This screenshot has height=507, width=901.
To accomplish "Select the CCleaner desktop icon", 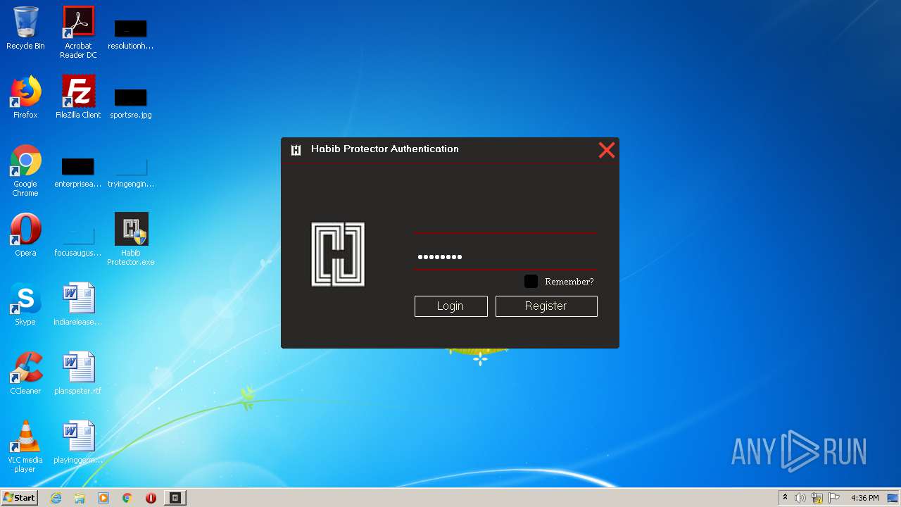I will pos(25,373).
